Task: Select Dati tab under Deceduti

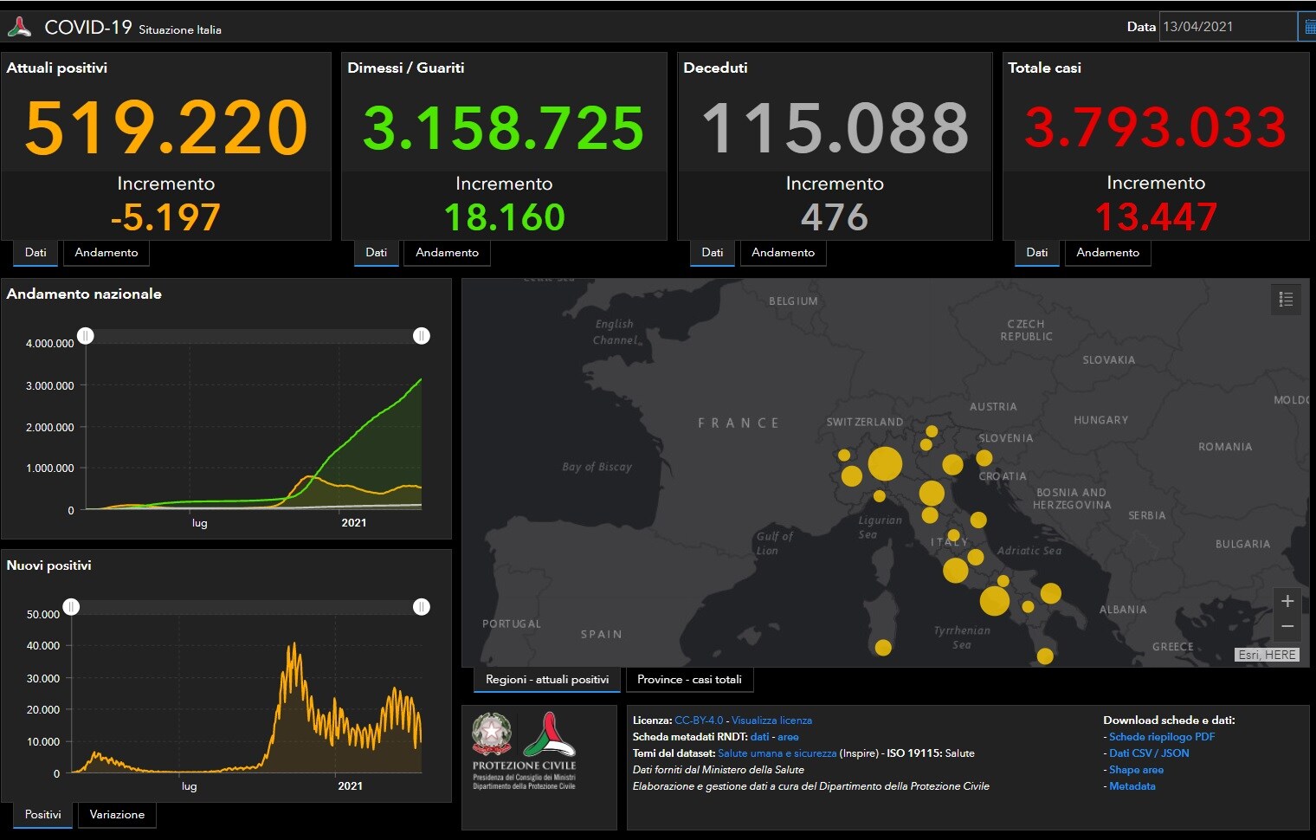Action: pyautogui.click(x=713, y=253)
